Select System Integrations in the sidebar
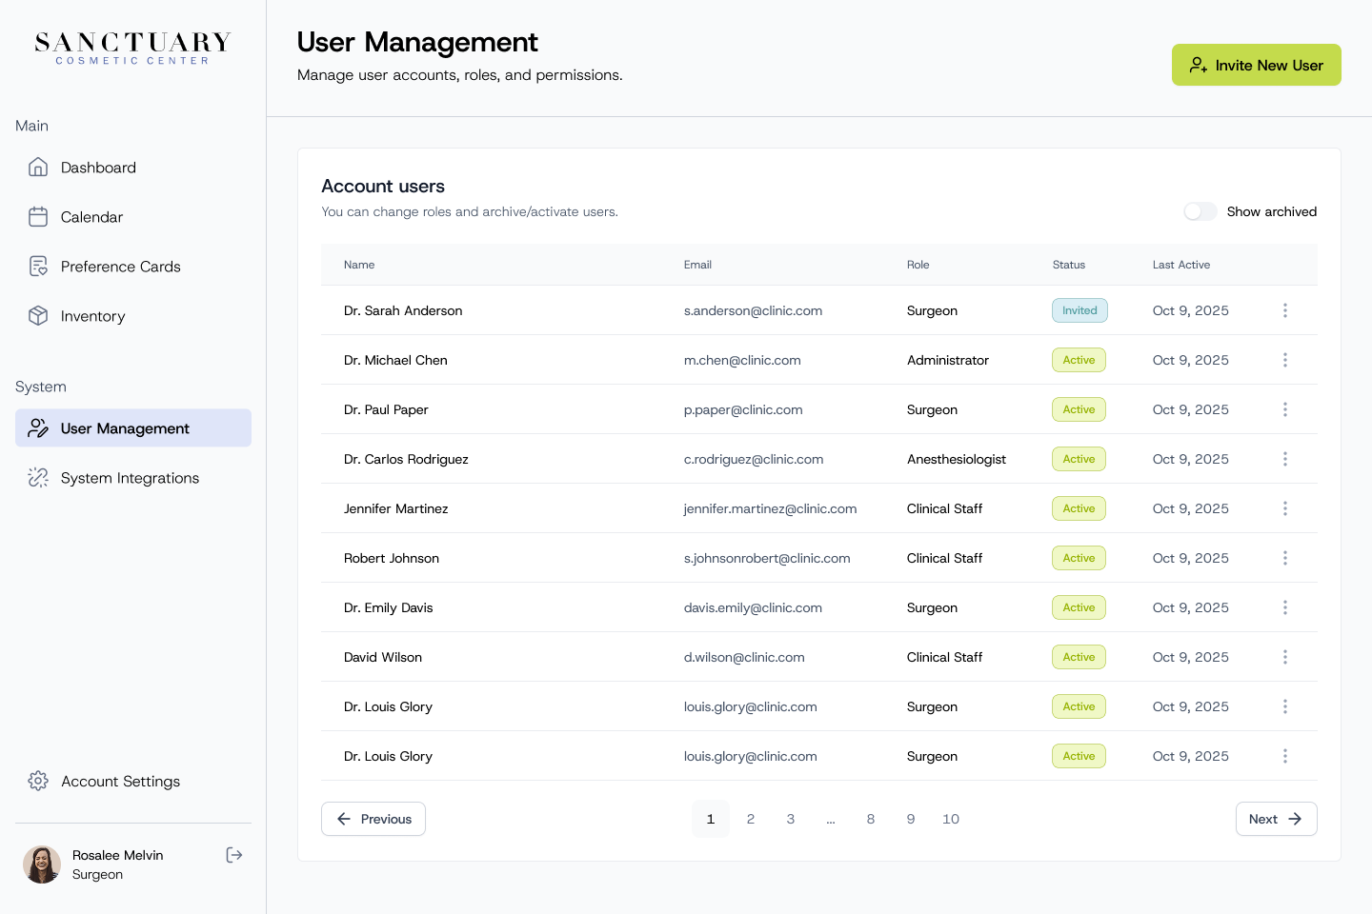The width and height of the screenshot is (1372, 914). coord(133,478)
